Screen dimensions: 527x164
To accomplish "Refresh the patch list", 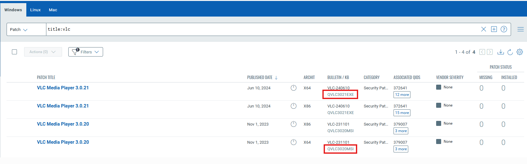I will 510,52.
